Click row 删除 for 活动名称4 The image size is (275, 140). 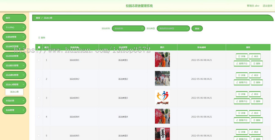(x=257, y=120)
